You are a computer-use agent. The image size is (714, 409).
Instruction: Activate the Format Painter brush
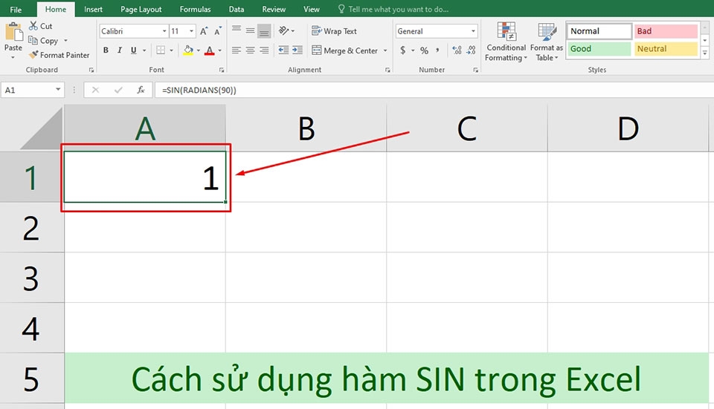33,55
